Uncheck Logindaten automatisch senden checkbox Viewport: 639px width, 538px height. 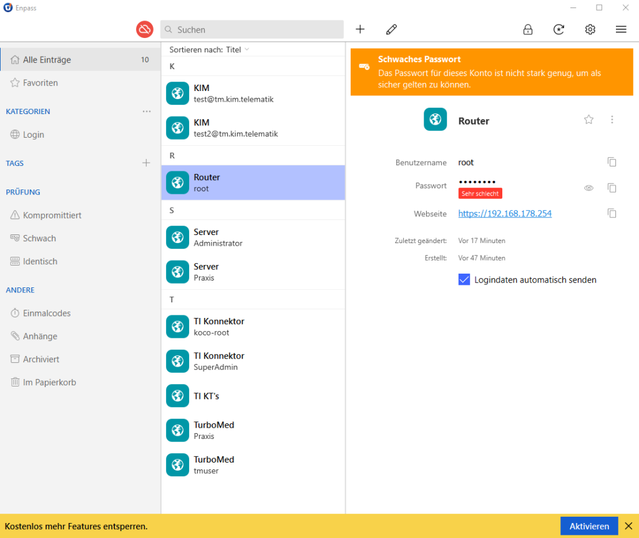click(x=464, y=280)
